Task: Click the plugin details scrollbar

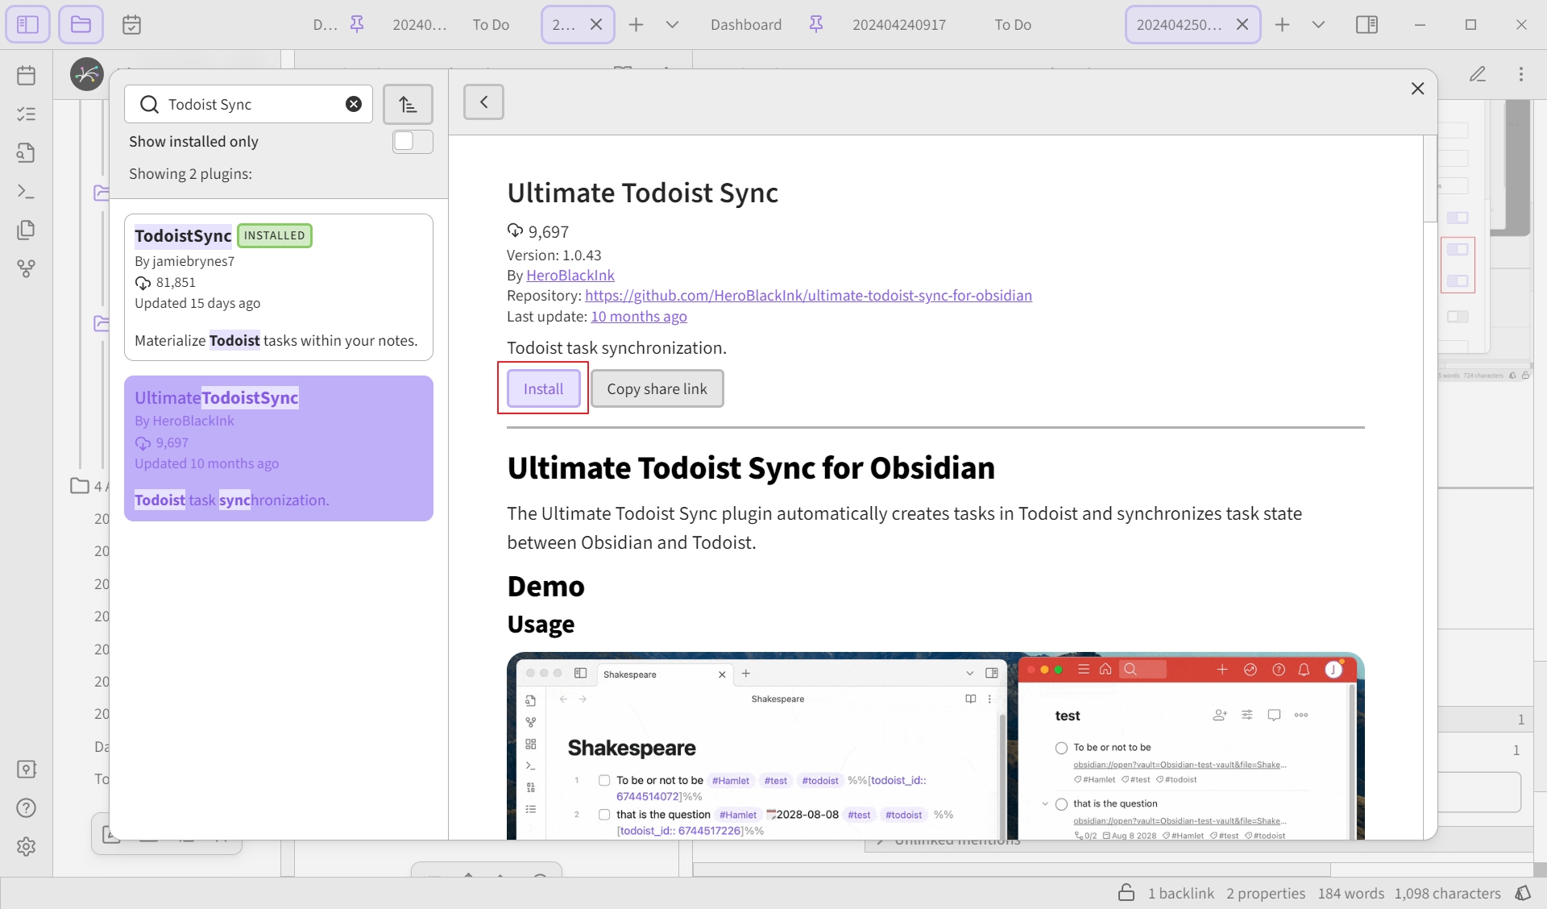Action: click(1430, 179)
